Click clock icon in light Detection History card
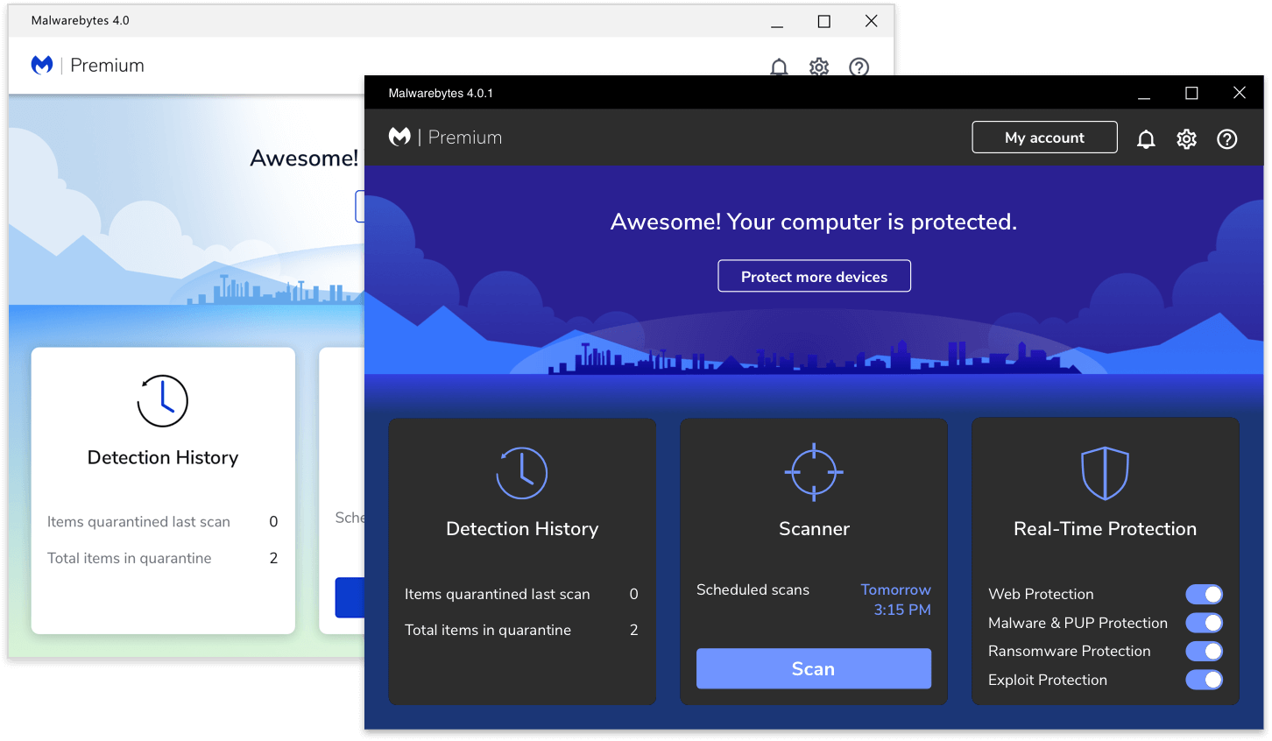The width and height of the screenshot is (1272, 741). [x=163, y=401]
